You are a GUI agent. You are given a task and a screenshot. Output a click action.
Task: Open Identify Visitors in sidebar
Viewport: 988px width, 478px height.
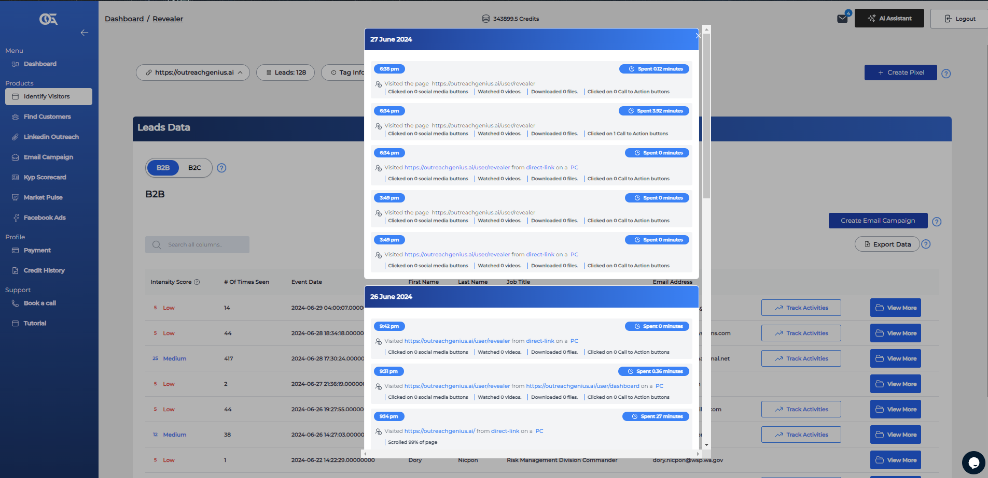pos(49,96)
